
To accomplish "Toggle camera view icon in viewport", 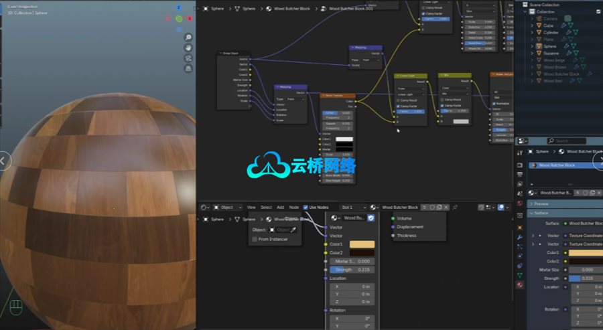I will click(189, 59).
